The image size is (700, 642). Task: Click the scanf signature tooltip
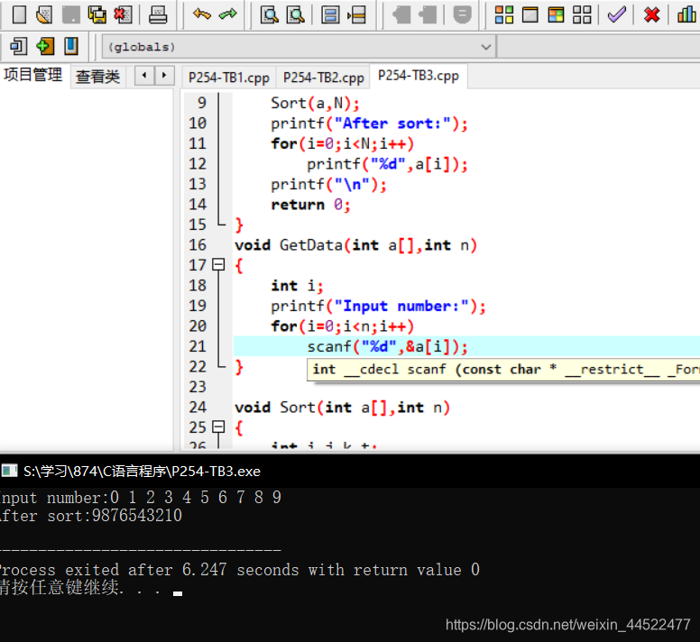point(503,370)
